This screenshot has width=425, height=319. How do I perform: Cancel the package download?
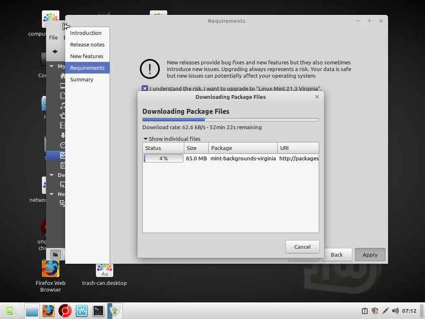303,247
